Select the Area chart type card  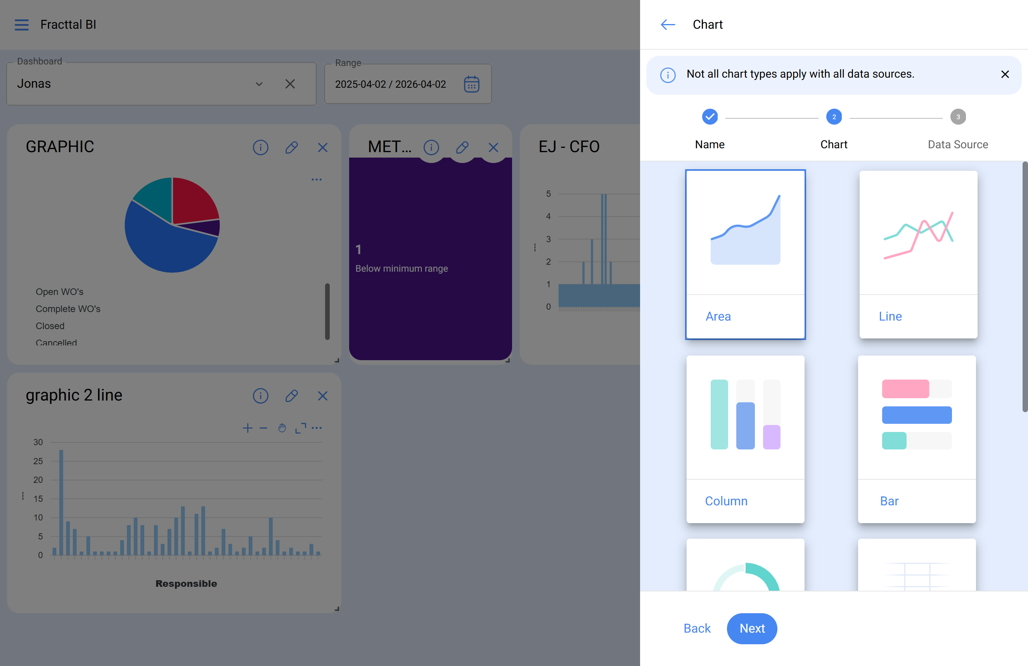point(745,254)
